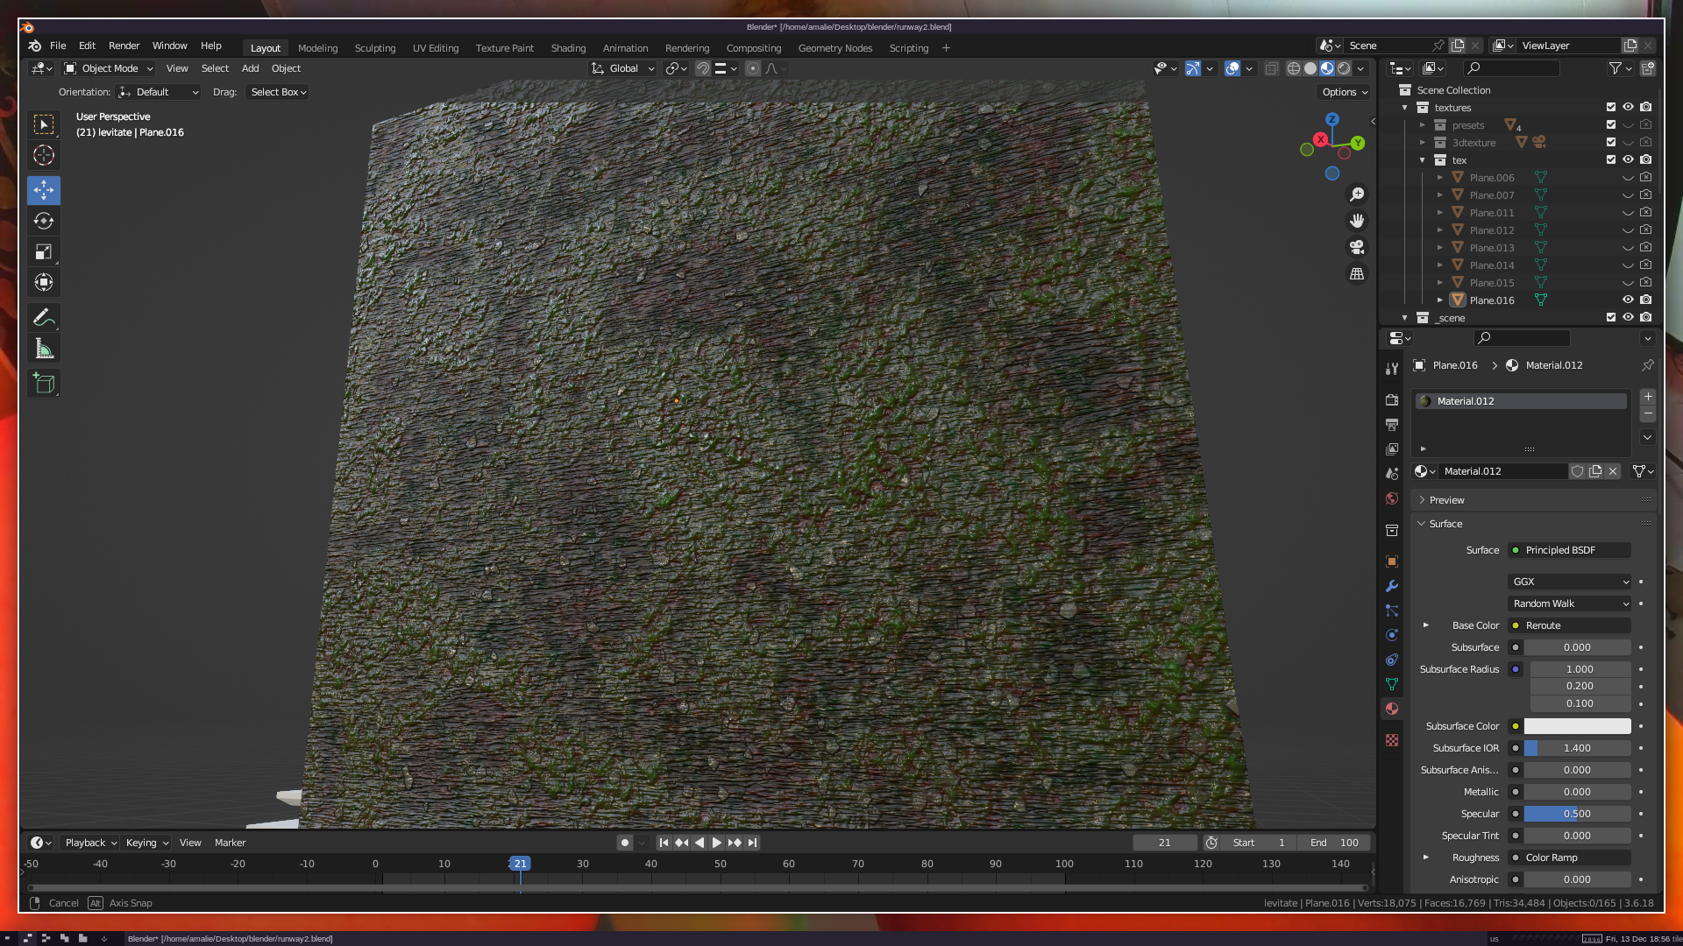1683x946 pixels.
Task: Hide Plane.016 in viewport
Action: point(1628,300)
